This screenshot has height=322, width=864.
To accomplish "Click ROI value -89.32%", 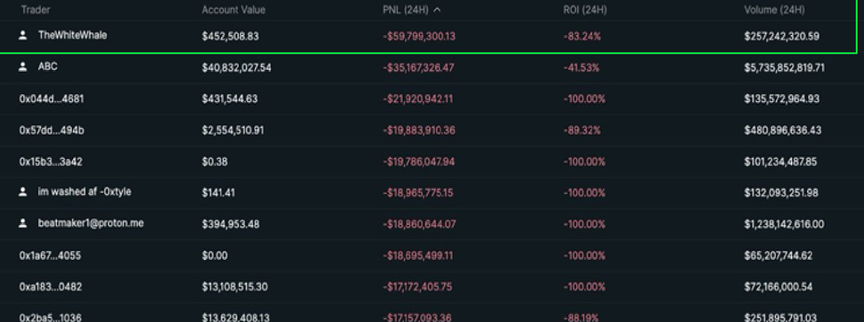I will (x=582, y=131).
